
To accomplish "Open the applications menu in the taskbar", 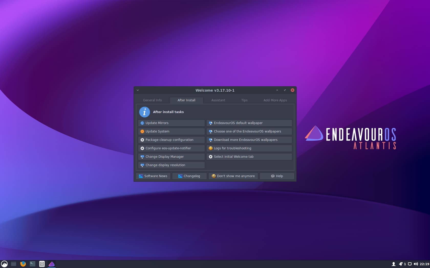I will point(4,264).
